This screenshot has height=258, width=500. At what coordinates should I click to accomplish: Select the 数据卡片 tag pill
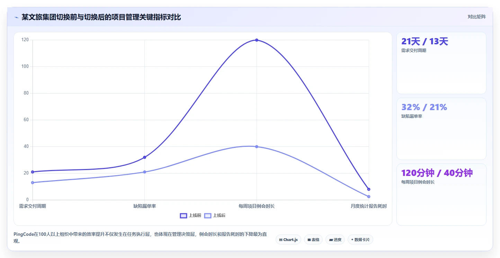coord(360,240)
